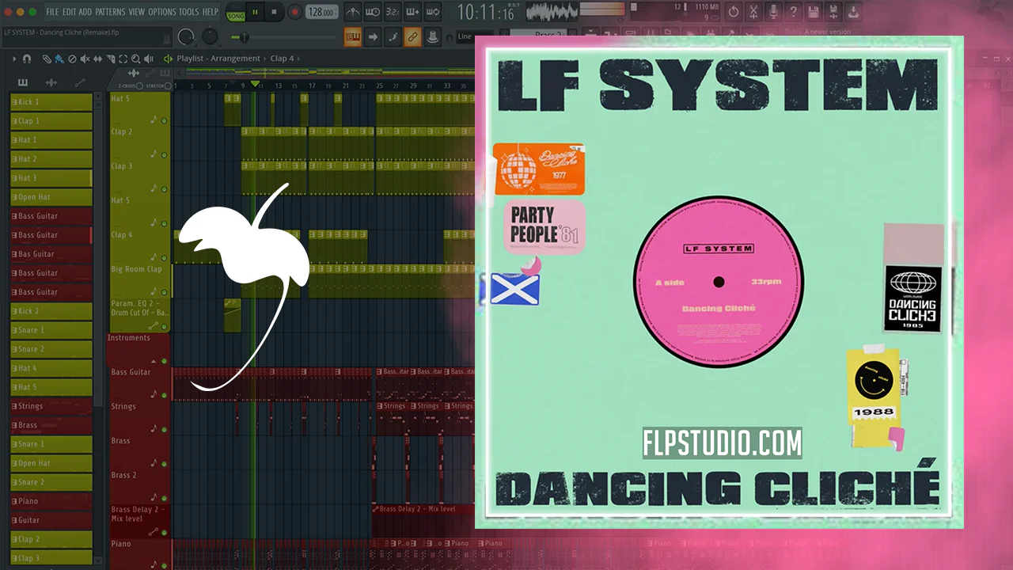
Task: Open the VIEW menu
Action: (x=137, y=12)
